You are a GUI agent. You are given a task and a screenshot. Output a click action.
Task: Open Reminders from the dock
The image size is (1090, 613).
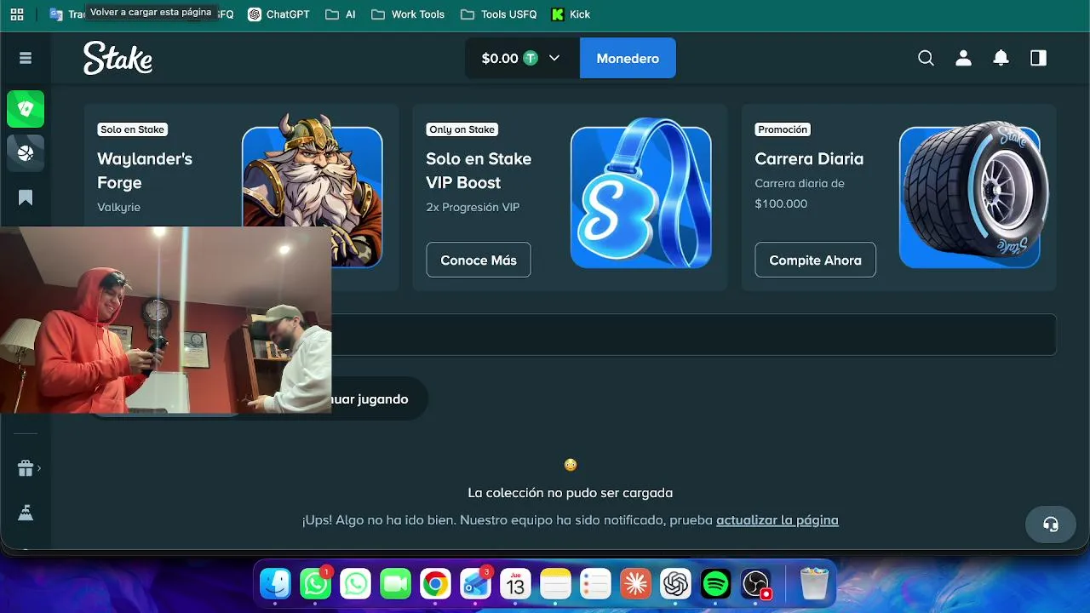pyautogui.click(x=595, y=584)
